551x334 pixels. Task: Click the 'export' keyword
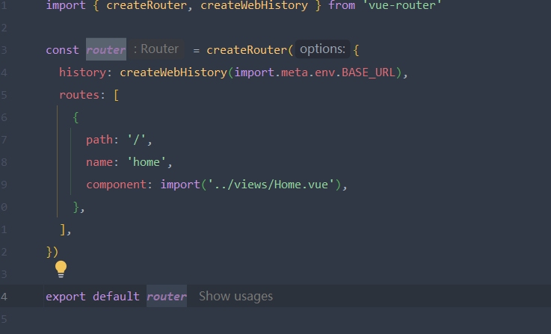66,297
